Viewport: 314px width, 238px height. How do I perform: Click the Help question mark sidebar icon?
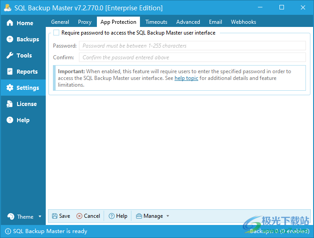10,120
